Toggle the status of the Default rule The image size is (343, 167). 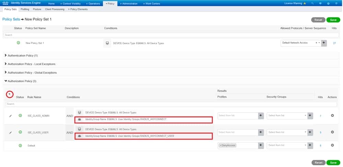[x=20, y=145]
